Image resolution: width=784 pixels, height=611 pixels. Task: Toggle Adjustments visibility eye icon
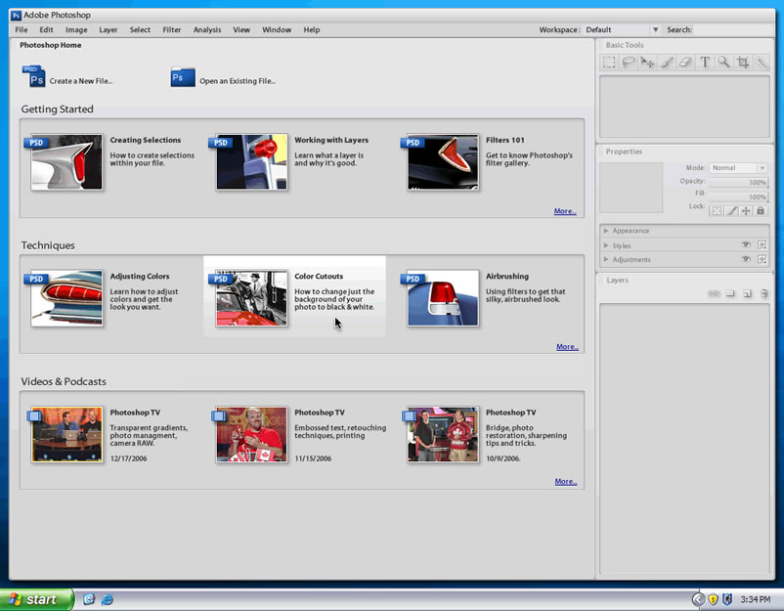click(x=746, y=259)
